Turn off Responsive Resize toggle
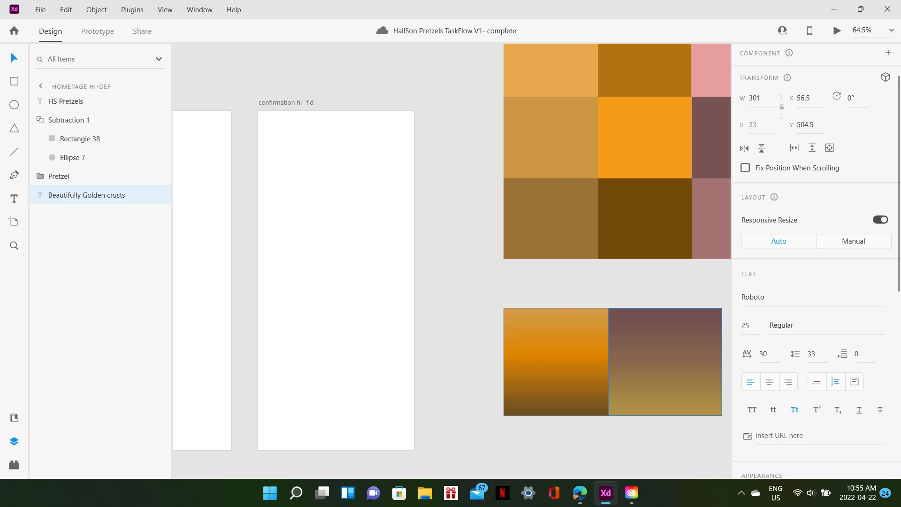 click(x=880, y=220)
